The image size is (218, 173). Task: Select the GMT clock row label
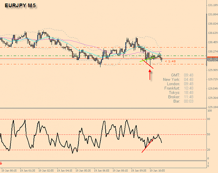(175, 75)
